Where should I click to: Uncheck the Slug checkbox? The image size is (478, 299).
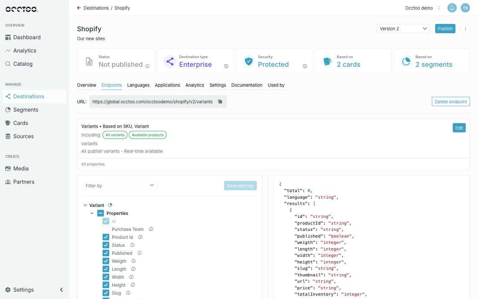(106, 293)
